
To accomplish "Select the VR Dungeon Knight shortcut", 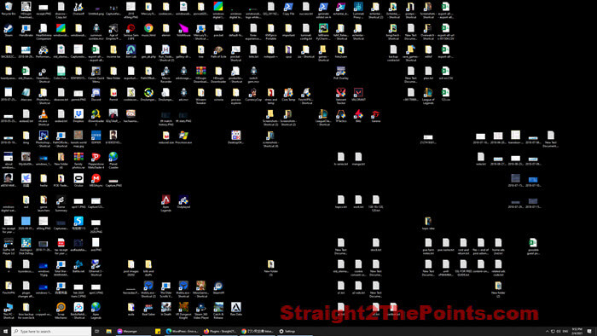I will [x=183, y=311].
